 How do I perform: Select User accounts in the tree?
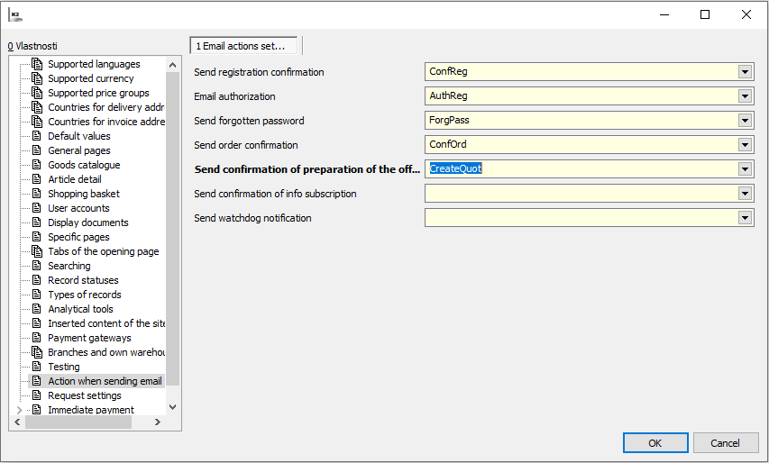tap(78, 208)
